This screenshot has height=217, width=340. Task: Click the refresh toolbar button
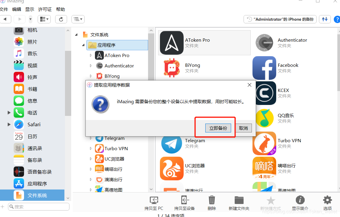point(61,19)
